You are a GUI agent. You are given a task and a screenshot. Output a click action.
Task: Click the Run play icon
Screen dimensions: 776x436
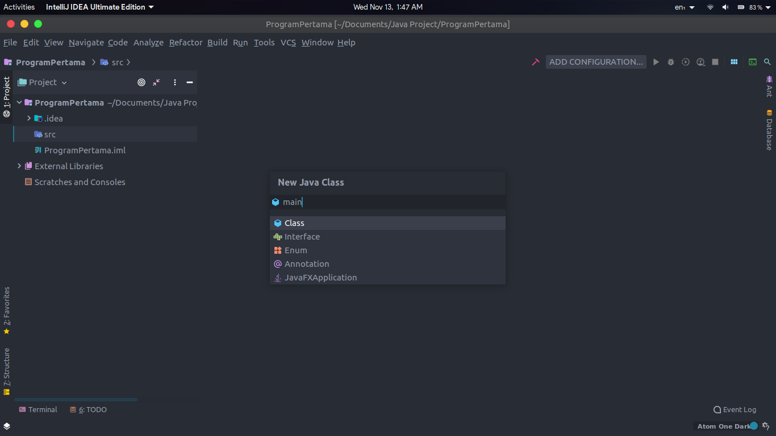coord(656,62)
